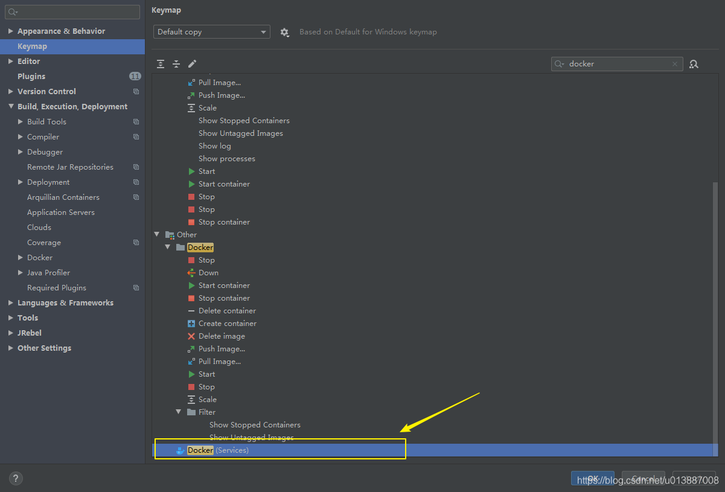This screenshot has height=492, width=725.
Task: Collapse the Filter folder in keymap tree
Action: (x=179, y=412)
